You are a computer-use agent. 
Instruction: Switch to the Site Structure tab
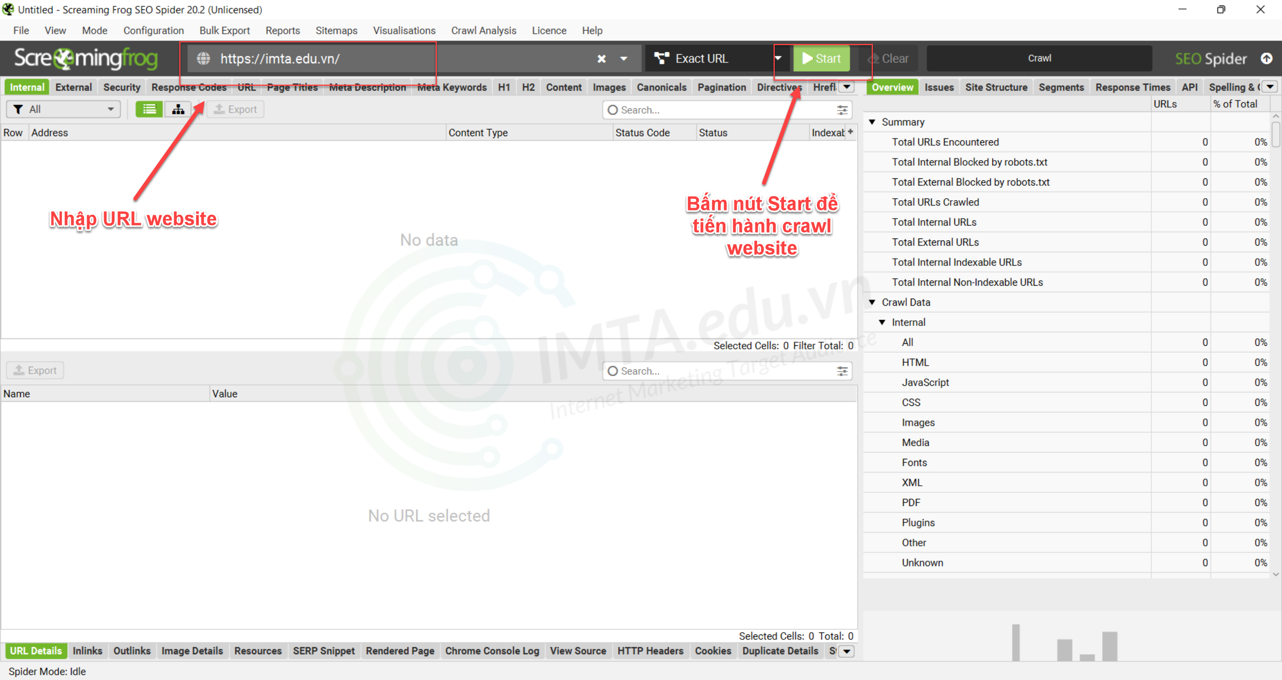[996, 87]
